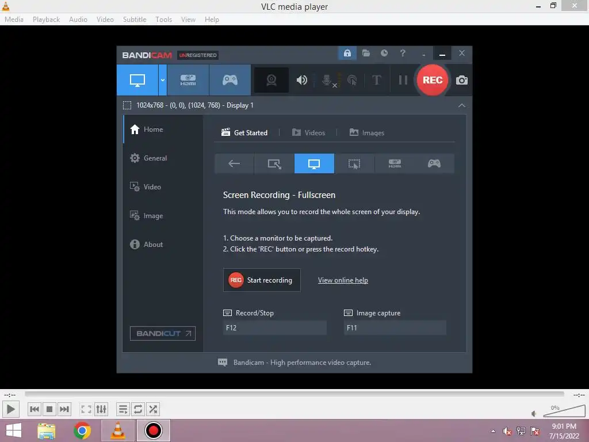This screenshot has height=442, width=589.
Task: Open File Explorer from taskbar
Action: coord(46,430)
